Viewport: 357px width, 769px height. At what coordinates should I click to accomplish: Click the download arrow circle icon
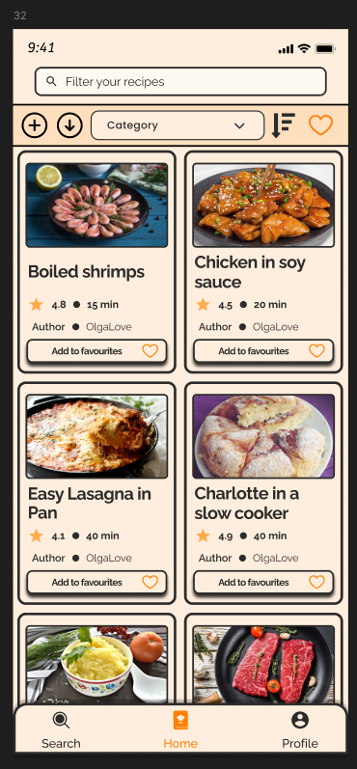click(69, 125)
